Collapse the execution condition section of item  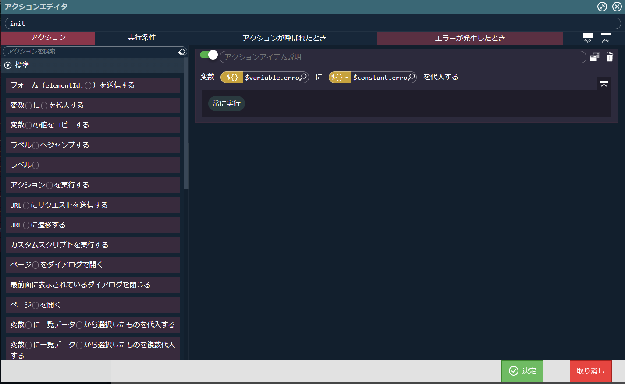[604, 84]
